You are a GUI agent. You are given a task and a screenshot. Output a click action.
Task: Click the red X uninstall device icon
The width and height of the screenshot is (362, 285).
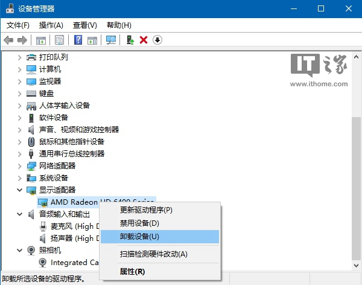tap(144, 40)
